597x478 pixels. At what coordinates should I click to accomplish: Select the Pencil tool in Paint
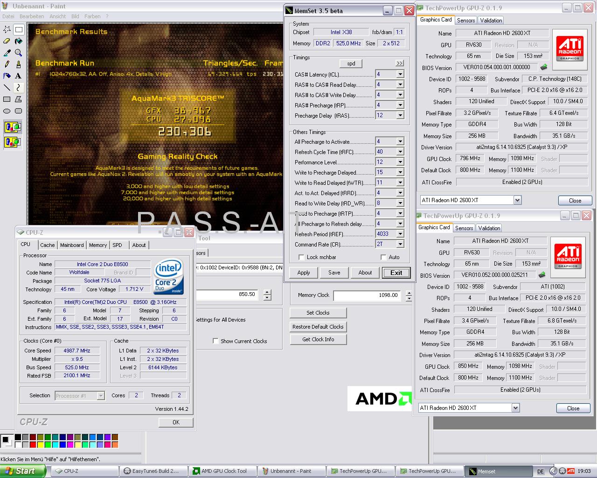click(7, 64)
